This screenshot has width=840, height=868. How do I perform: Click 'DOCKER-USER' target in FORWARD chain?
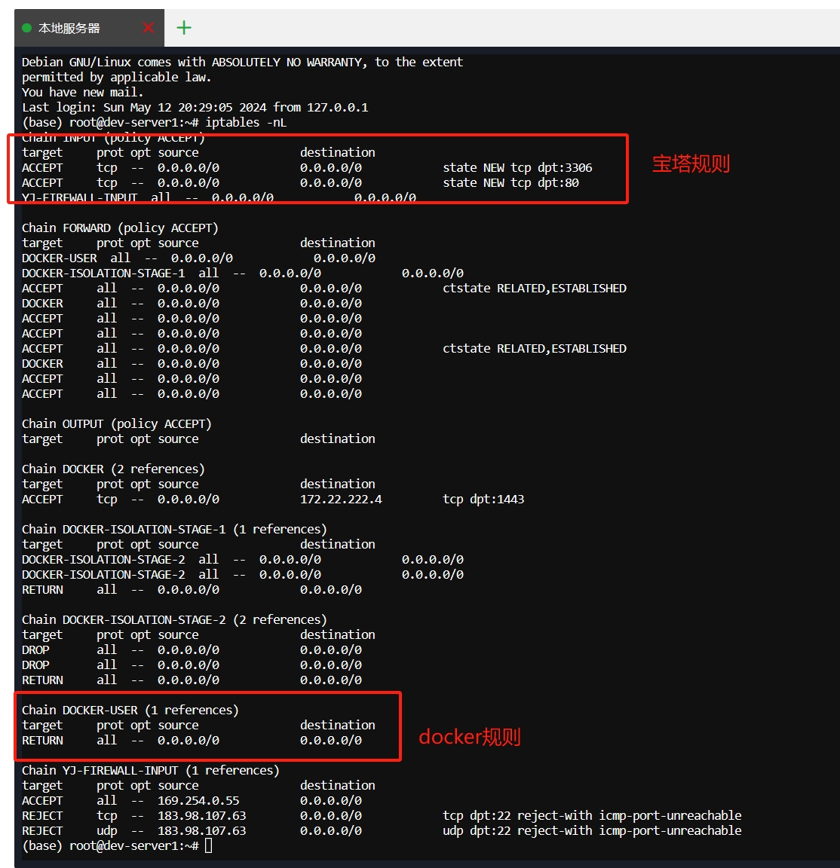coord(60,258)
